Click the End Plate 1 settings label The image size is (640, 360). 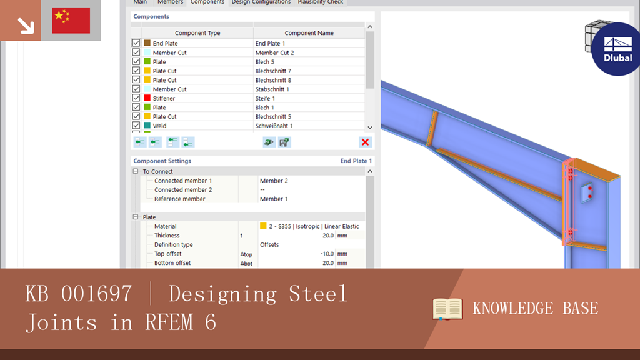(x=356, y=161)
